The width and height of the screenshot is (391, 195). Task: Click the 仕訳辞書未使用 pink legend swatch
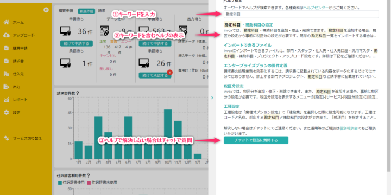pos(89,183)
